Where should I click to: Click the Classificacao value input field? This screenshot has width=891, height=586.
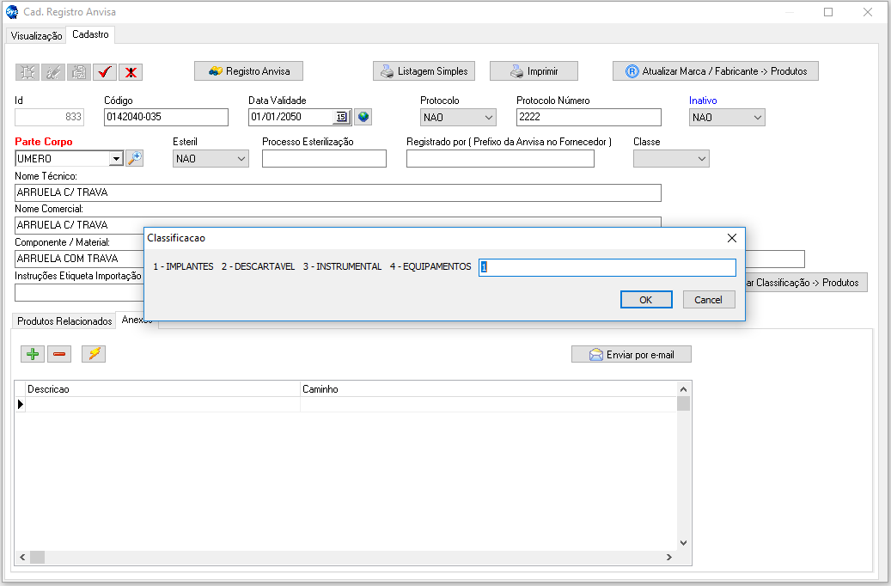[x=607, y=267]
